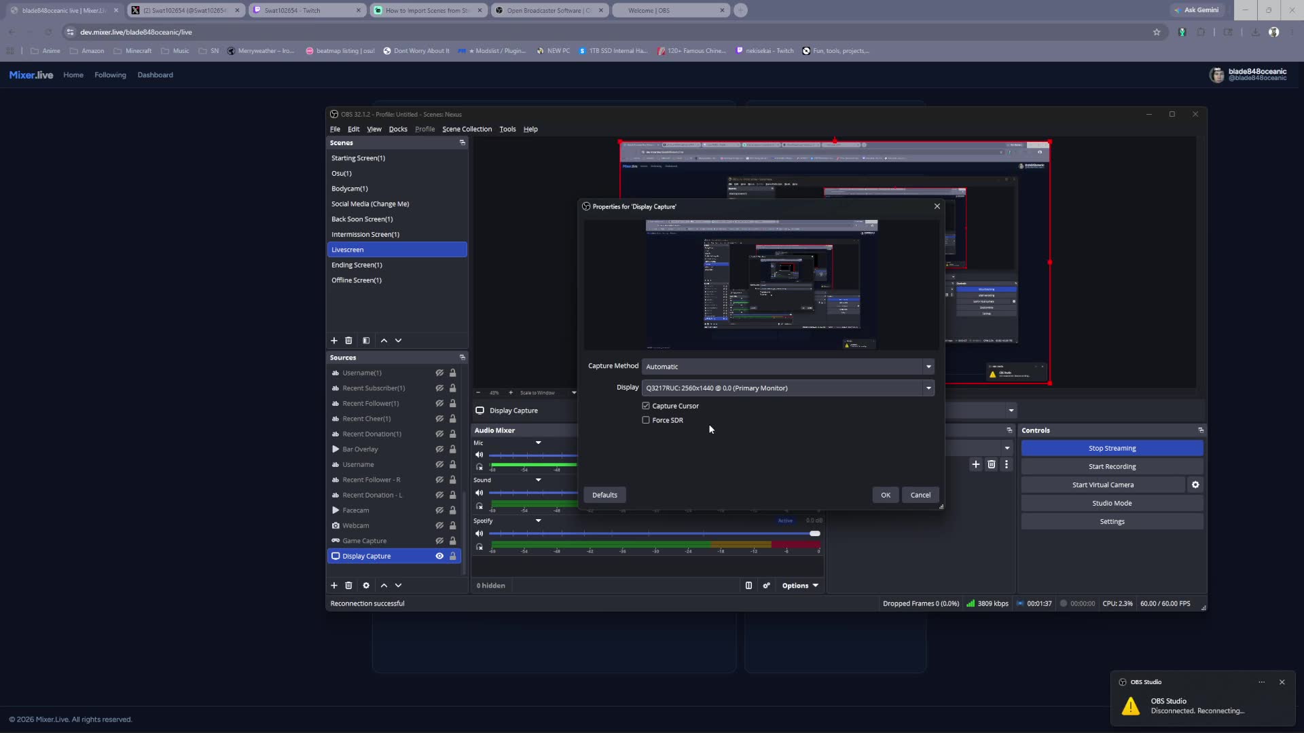This screenshot has width=1304, height=733.
Task: Open preview Scale to Window dropdown
Action: point(547,393)
